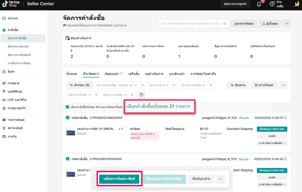Click the order search input field
This screenshot has width=302, height=192.
[193, 23]
